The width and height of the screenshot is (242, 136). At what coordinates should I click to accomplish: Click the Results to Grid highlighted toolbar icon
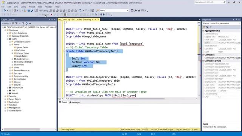(65, 14)
